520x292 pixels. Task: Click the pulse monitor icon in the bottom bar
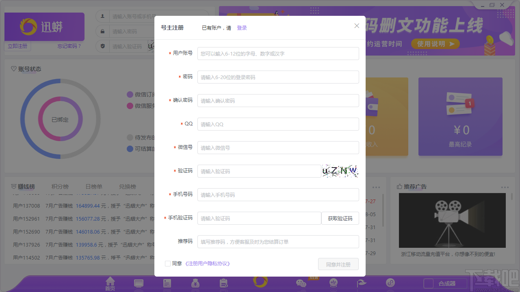tap(334, 283)
